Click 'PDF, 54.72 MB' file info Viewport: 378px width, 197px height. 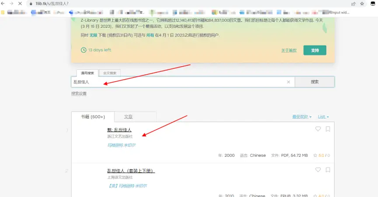[x=295, y=156]
